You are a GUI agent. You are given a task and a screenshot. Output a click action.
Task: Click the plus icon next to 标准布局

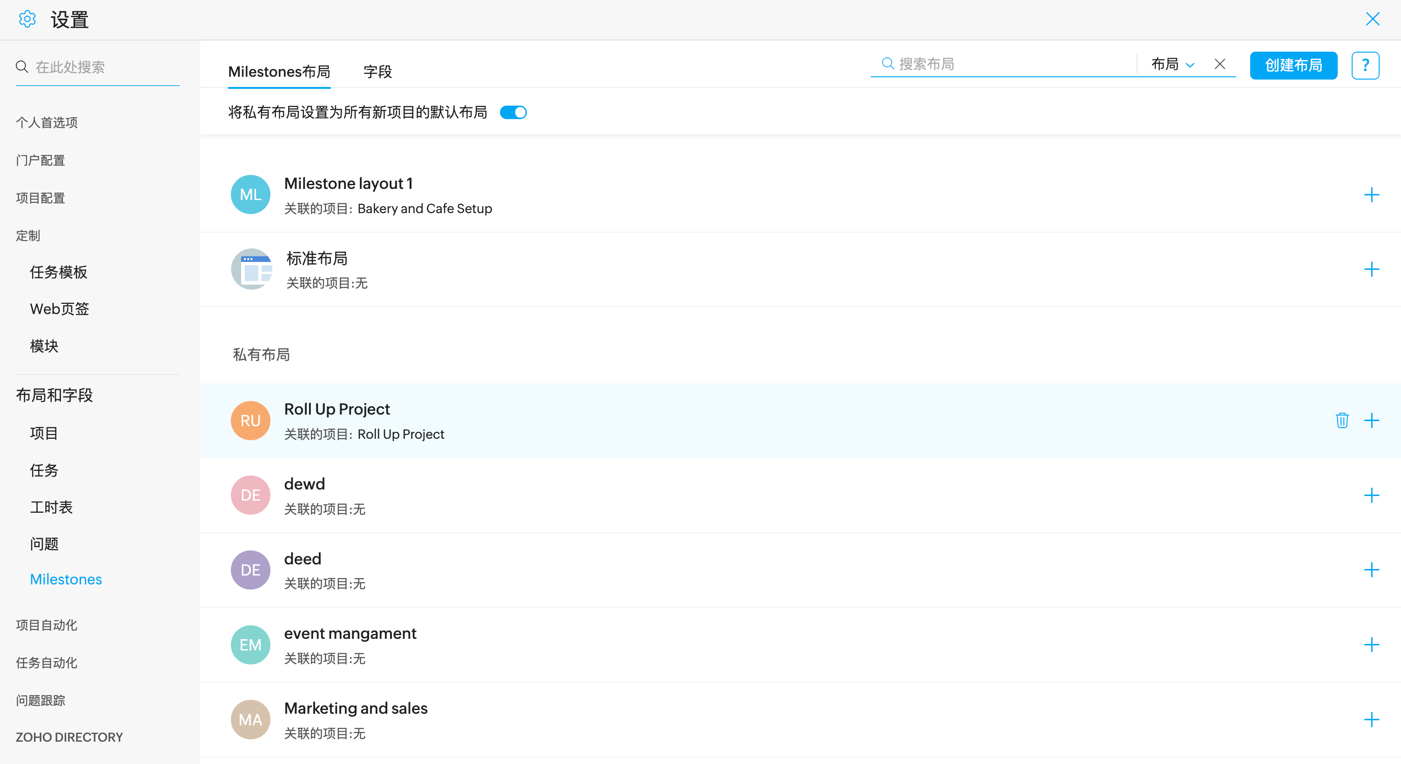(1371, 269)
